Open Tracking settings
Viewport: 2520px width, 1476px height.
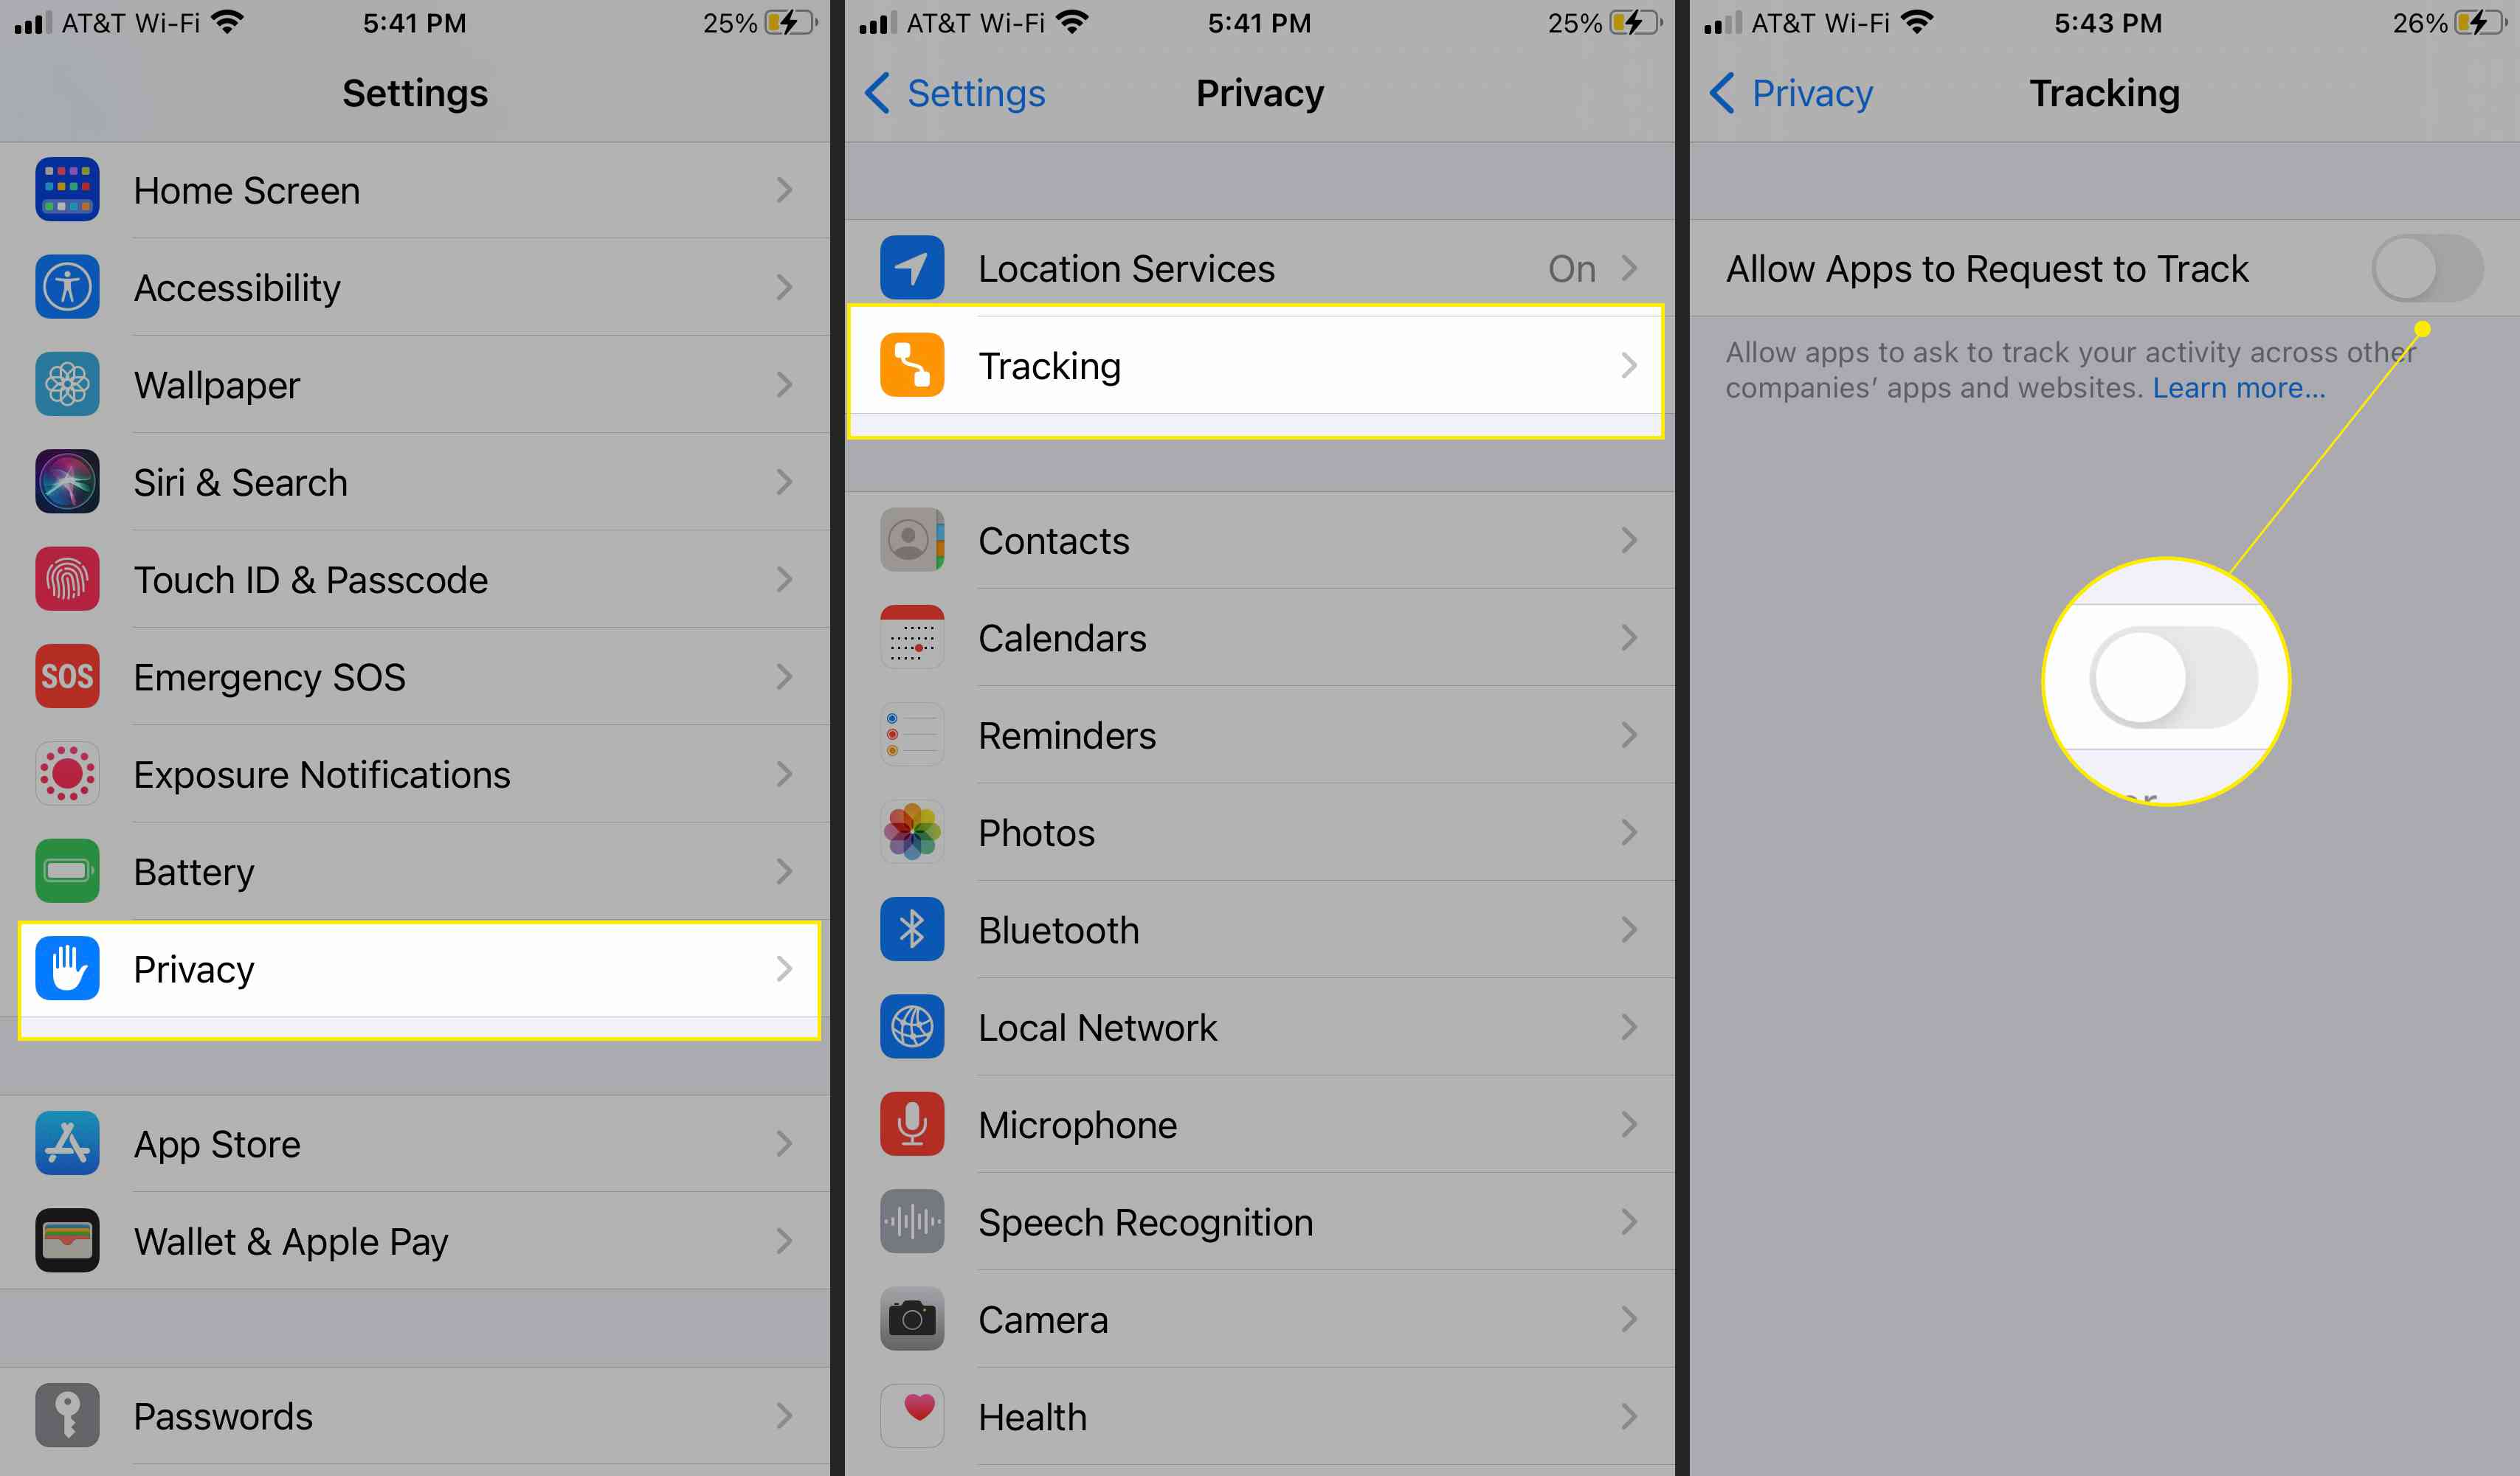pos(1258,365)
